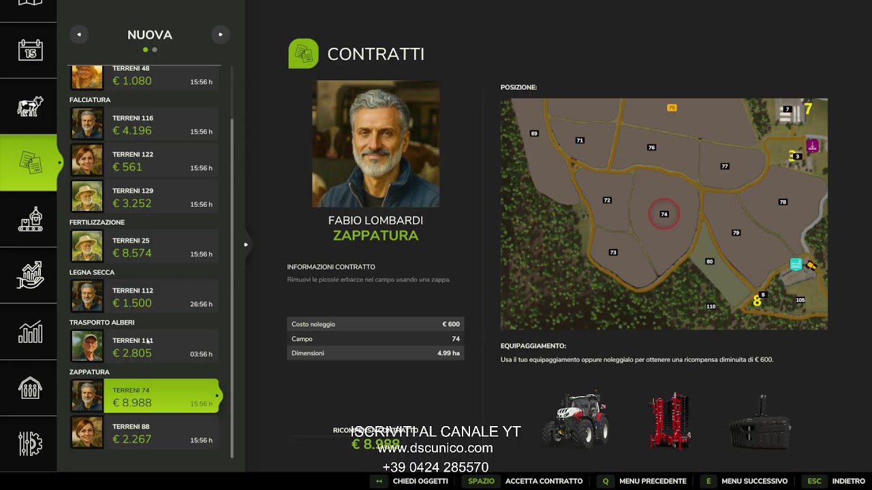Click the teal shop marker on map
Image resolution: width=872 pixels, height=490 pixels.
796,264
